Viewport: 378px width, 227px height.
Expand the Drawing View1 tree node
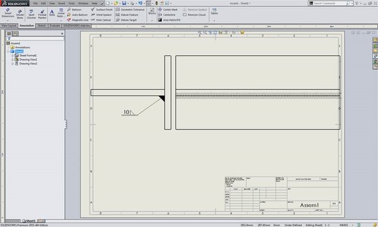pos(13,60)
